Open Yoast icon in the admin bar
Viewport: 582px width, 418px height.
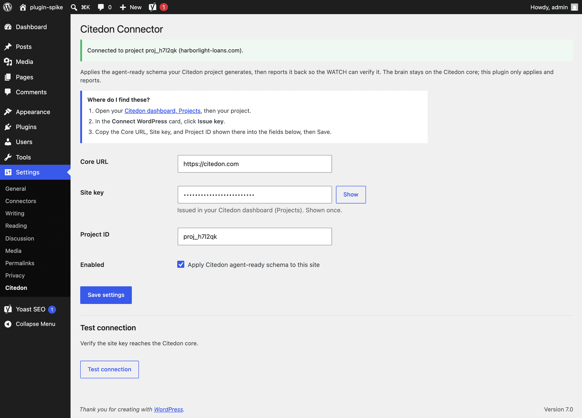[152, 7]
